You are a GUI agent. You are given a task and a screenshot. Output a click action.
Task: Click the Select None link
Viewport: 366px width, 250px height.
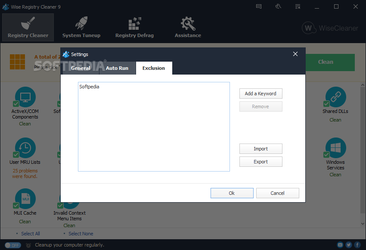click(x=81, y=234)
